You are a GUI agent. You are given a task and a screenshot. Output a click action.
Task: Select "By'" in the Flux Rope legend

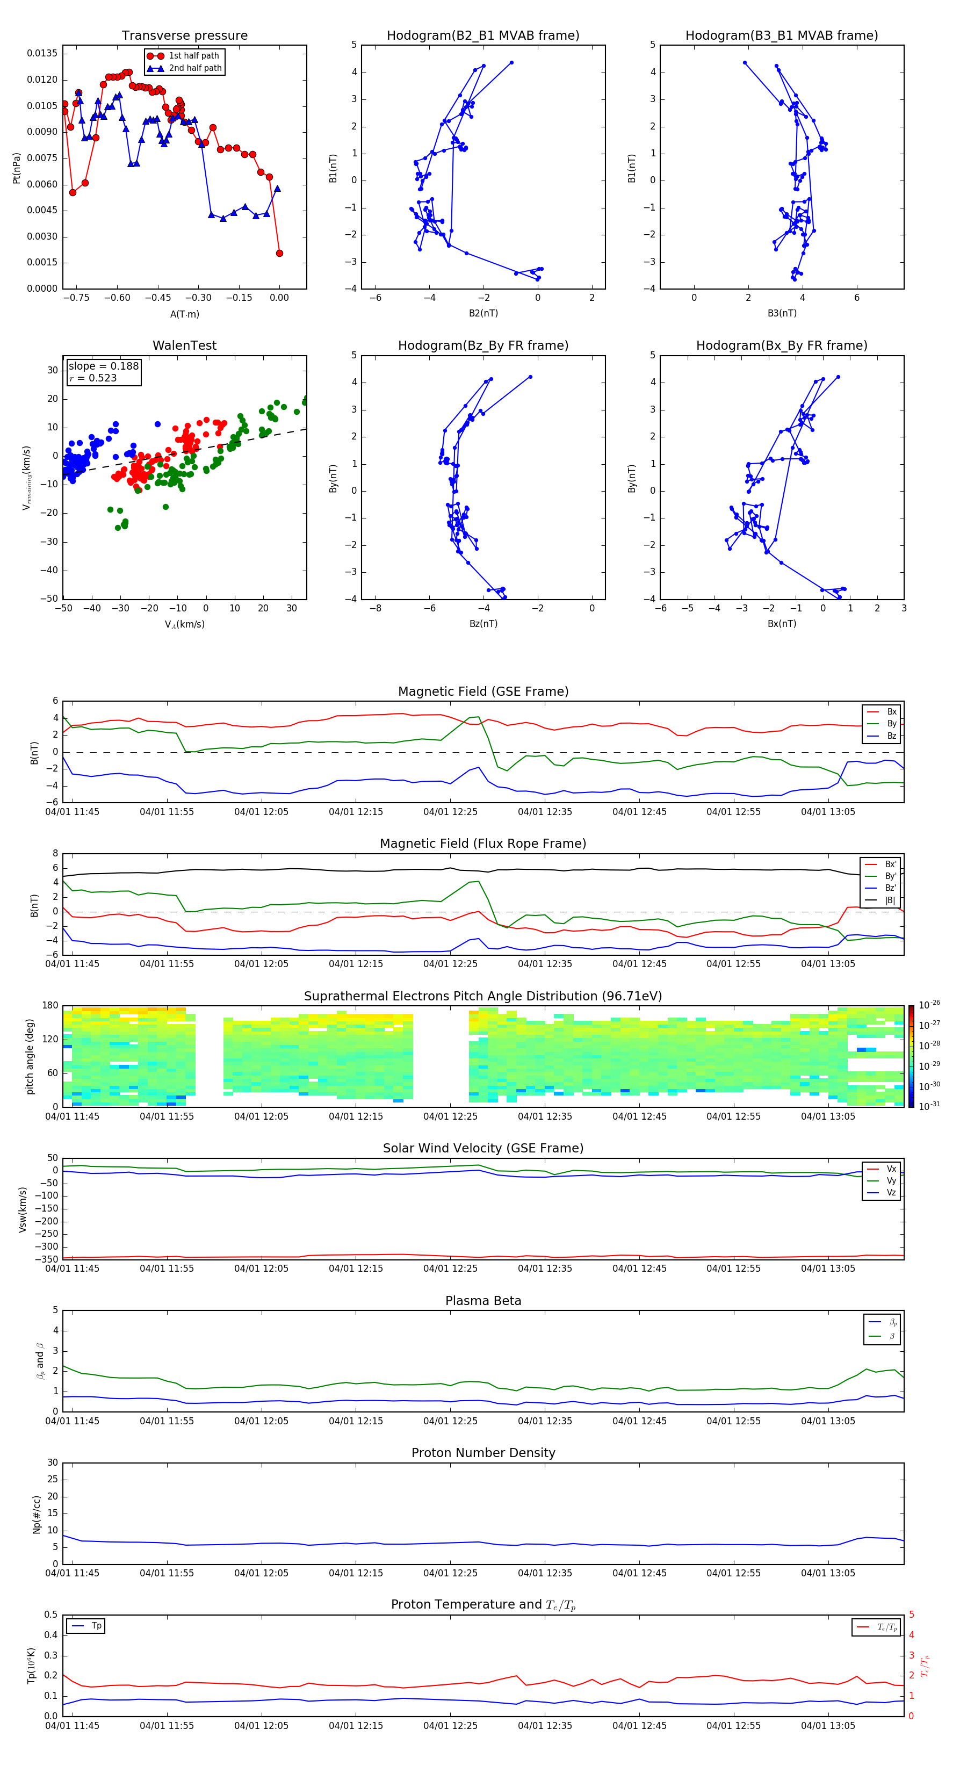point(881,876)
